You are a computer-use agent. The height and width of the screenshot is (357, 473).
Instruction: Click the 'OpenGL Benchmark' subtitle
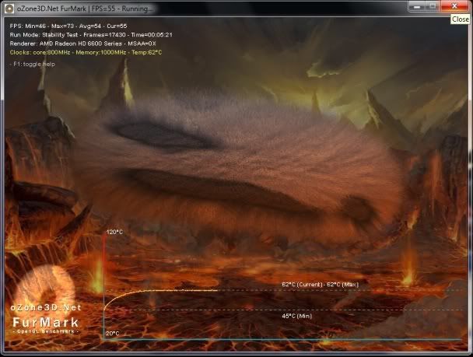pyautogui.click(x=46, y=331)
